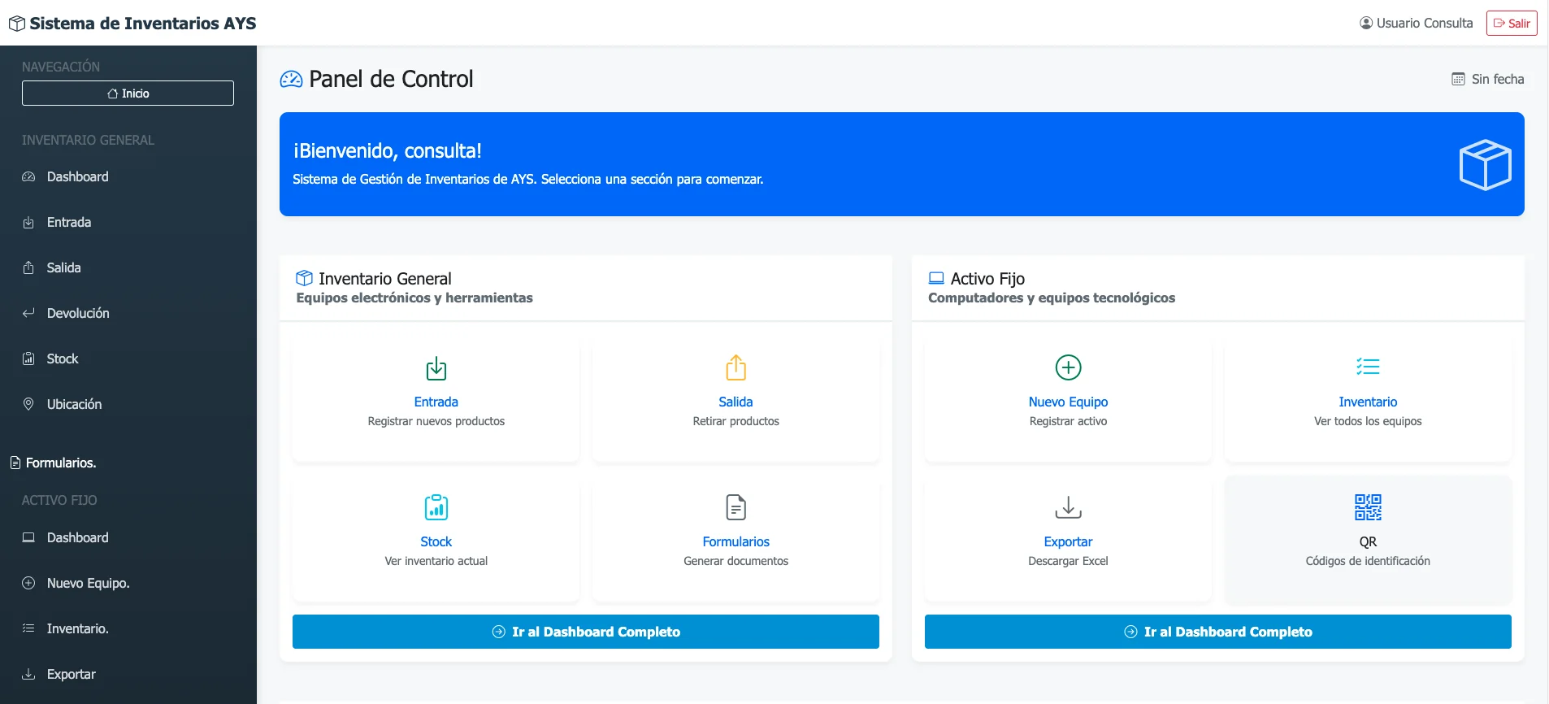Click the plus-circle icon beside sidebar Nuevo Equipo.

pos(28,583)
